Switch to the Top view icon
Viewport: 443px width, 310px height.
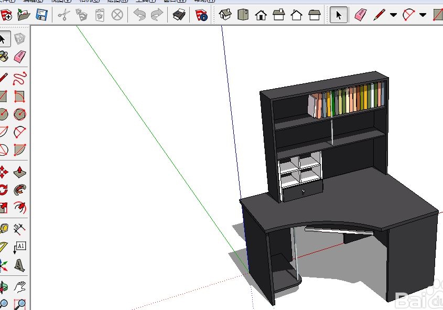tap(243, 14)
